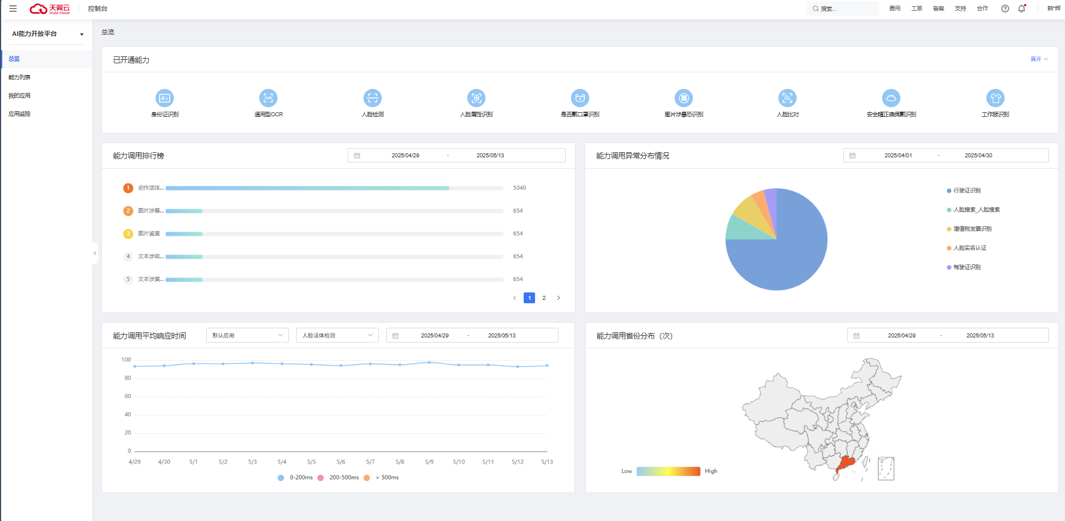The height and width of the screenshot is (521, 1065).
Task: Toggle 行驶证识别 in pie chart legend
Action: point(964,190)
